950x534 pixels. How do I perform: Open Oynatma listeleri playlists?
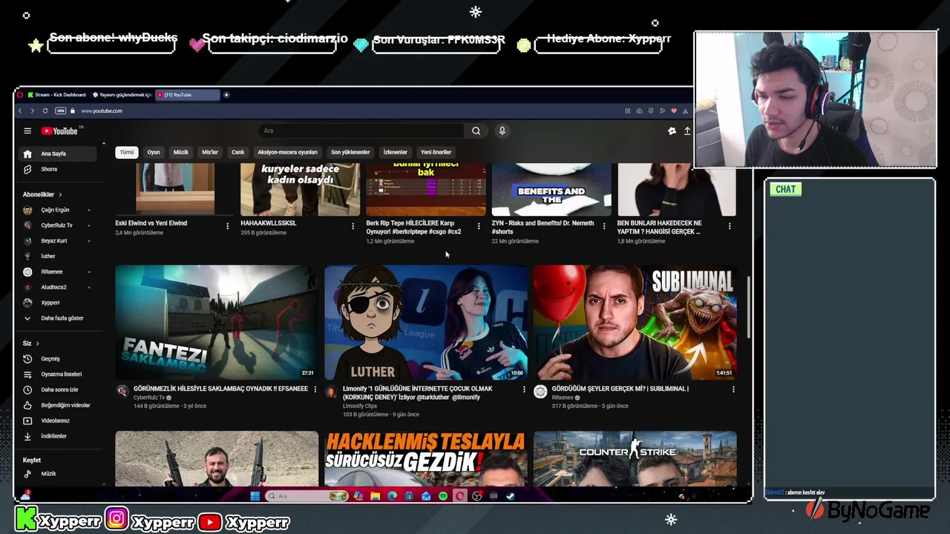point(59,375)
